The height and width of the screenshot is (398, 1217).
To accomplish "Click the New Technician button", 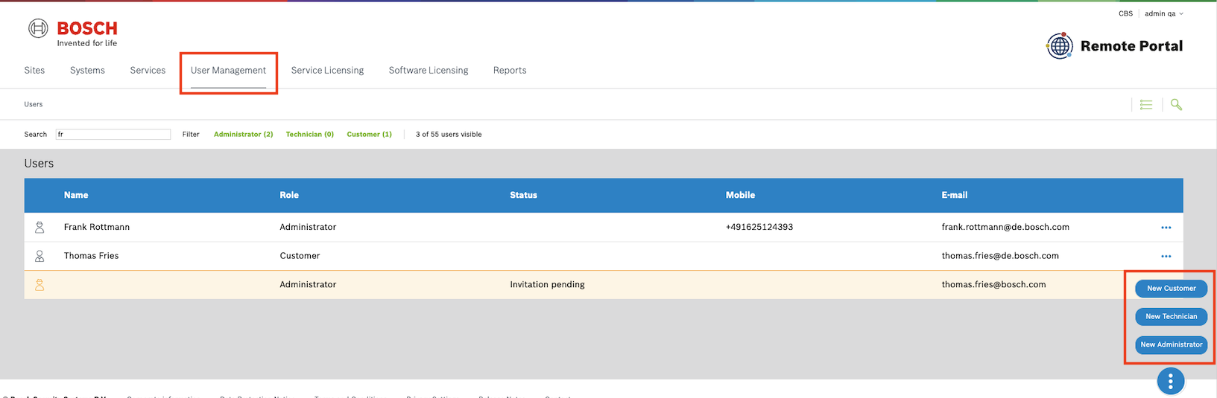I will point(1171,317).
